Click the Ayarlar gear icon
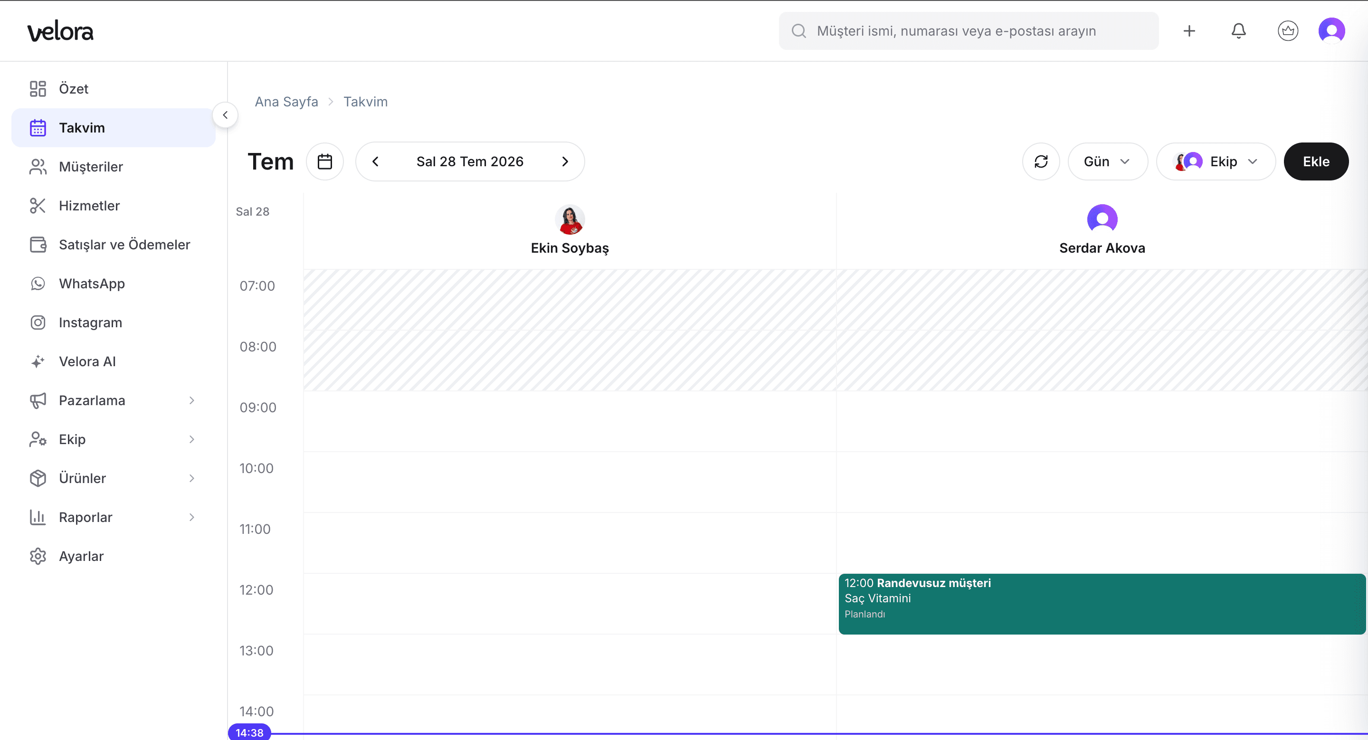 coord(38,556)
